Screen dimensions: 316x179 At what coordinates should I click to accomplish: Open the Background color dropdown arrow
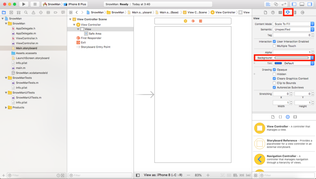pyautogui.click(x=312, y=58)
